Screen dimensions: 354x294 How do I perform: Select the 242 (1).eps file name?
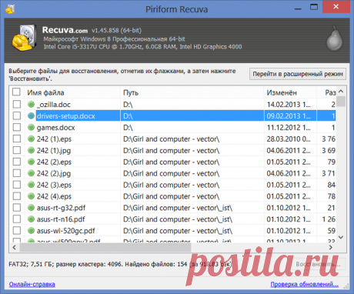tap(54, 139)
